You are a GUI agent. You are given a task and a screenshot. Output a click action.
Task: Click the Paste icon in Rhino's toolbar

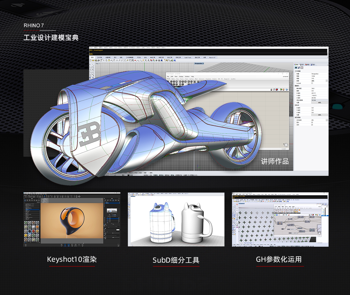(109, 60)
